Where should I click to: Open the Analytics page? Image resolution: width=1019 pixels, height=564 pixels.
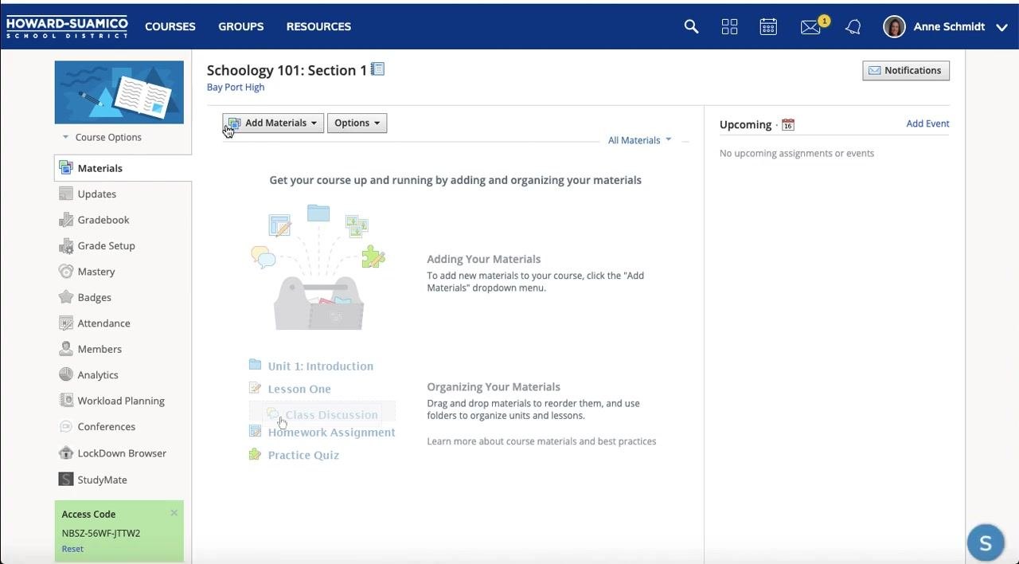pyautogui.click(x=98, y=374)
